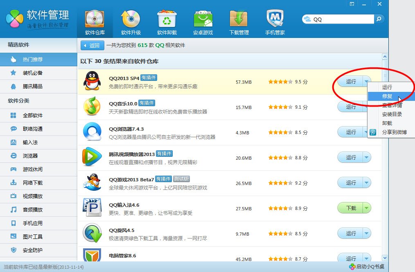The image size is (415, 272).
Task: Choose 分享到微博 in the dropdown menu
Action: tap(394, 132)
